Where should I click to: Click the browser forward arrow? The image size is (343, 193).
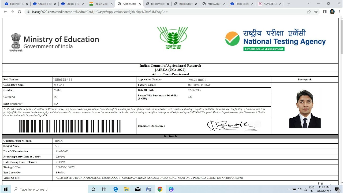12,12
